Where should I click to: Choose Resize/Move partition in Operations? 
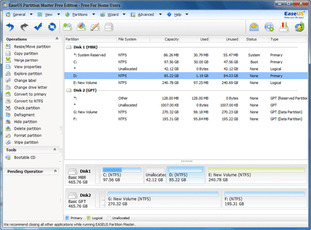pos(32,47)
